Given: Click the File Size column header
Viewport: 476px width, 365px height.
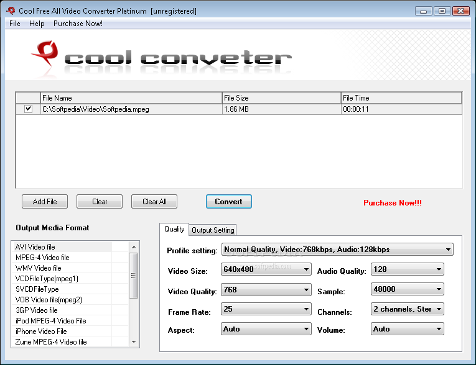Looking at the screenshot, I should [x=281, y=98].
